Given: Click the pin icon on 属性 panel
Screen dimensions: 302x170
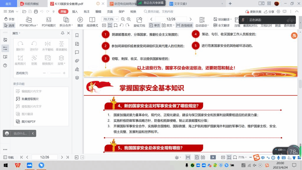Looking at the screenshot, I should [x=63, y=33].
